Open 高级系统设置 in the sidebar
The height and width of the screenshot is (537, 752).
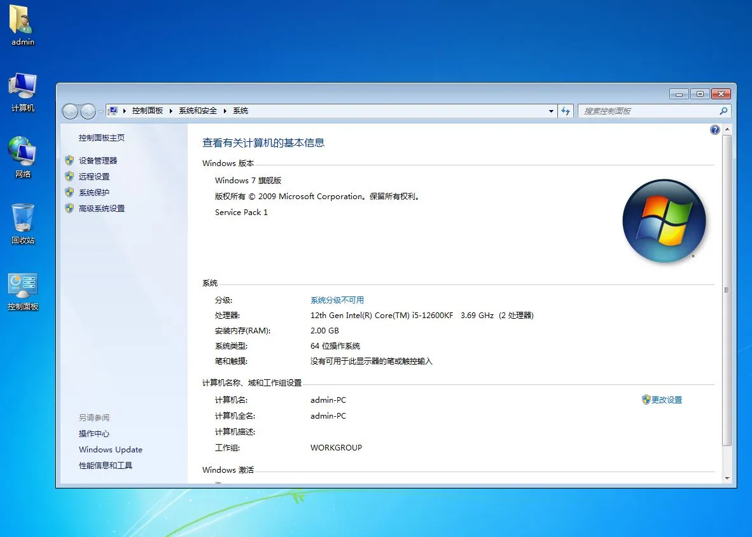coord(102,209)
